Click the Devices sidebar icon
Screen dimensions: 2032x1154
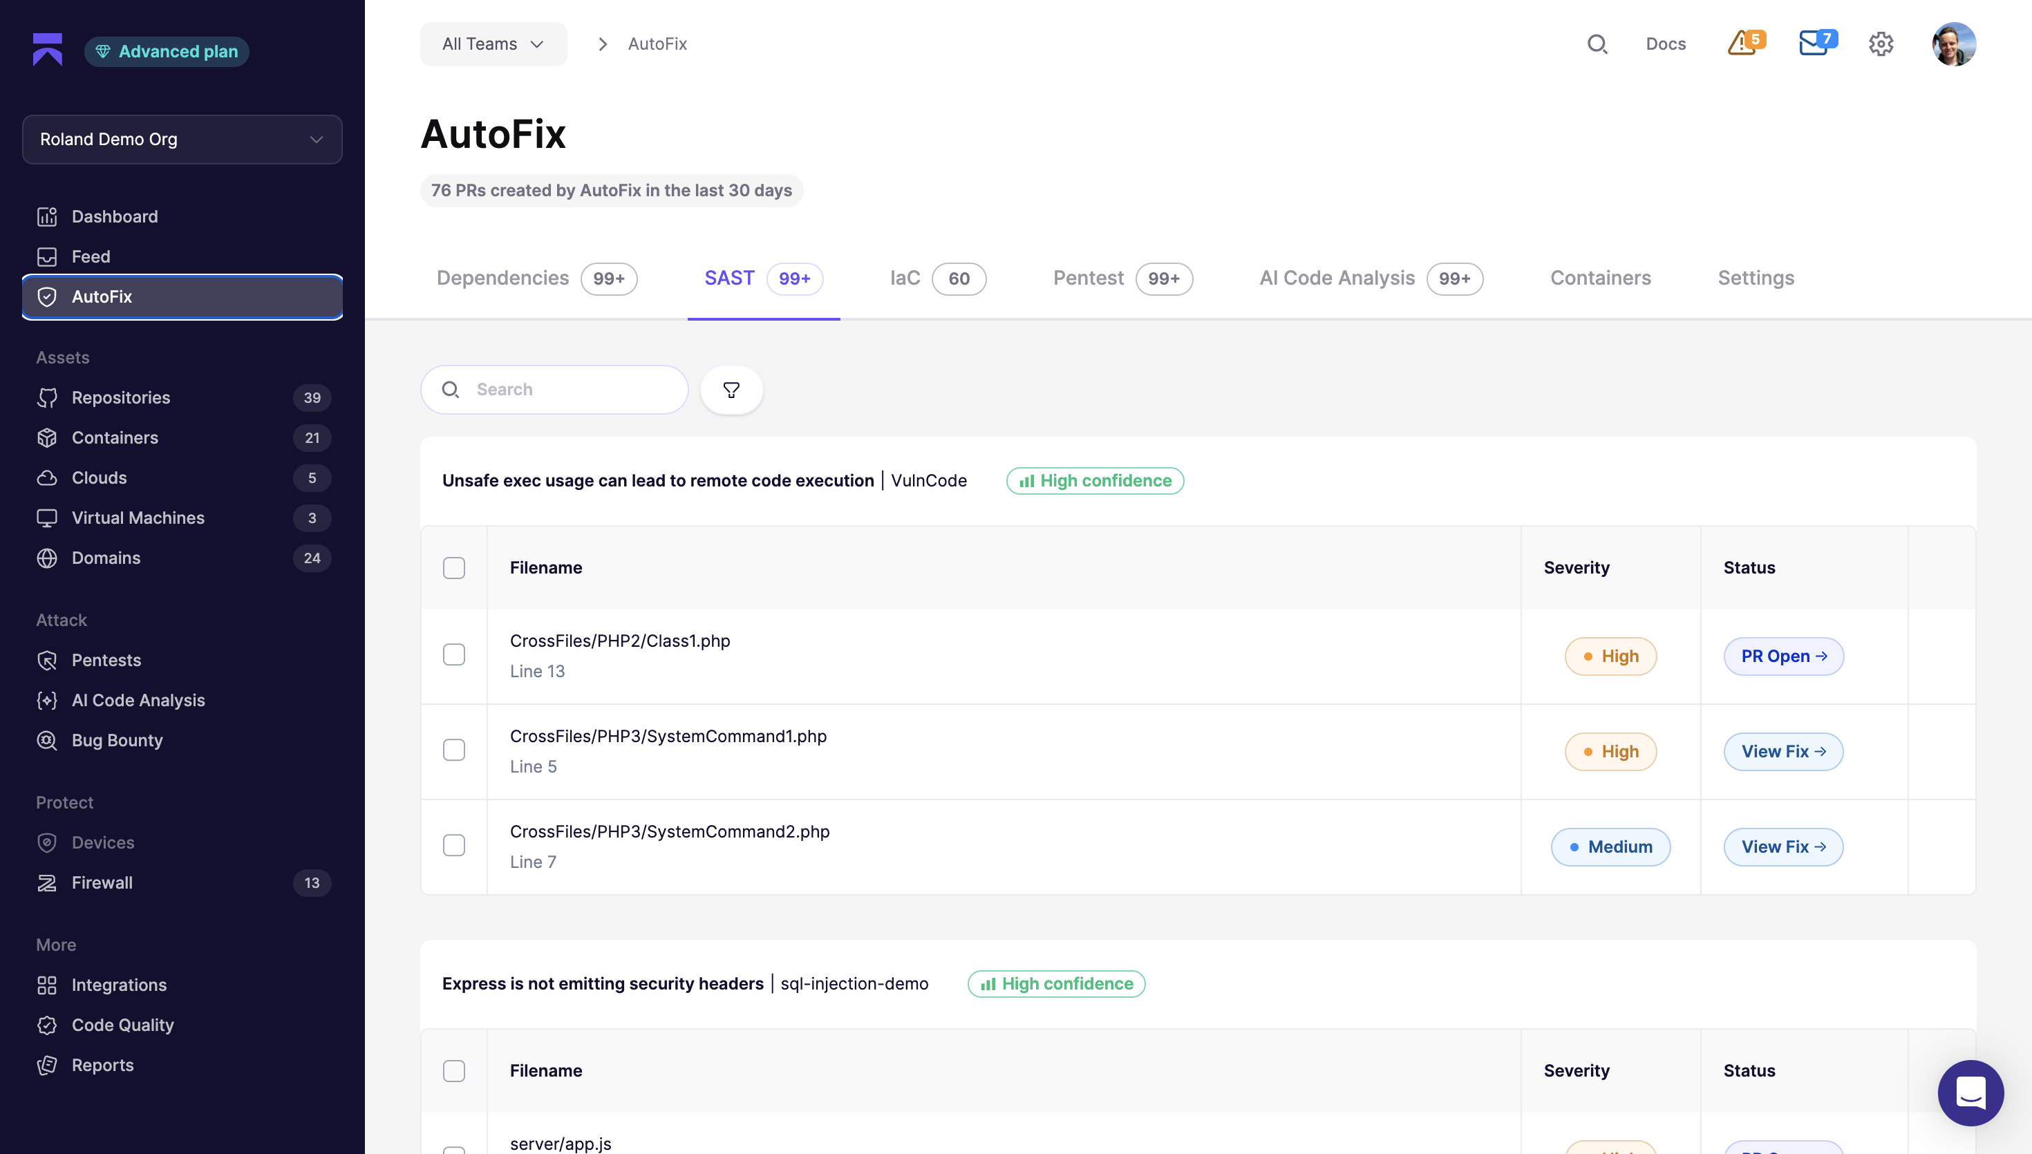click(47, 842)
